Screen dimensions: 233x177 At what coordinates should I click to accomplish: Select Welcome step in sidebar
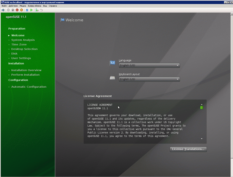(x=18, y=35)
